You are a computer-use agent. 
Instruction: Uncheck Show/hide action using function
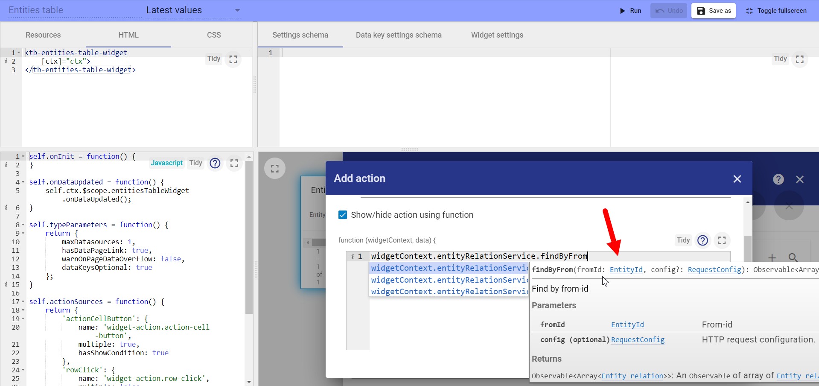click(343, 215)
